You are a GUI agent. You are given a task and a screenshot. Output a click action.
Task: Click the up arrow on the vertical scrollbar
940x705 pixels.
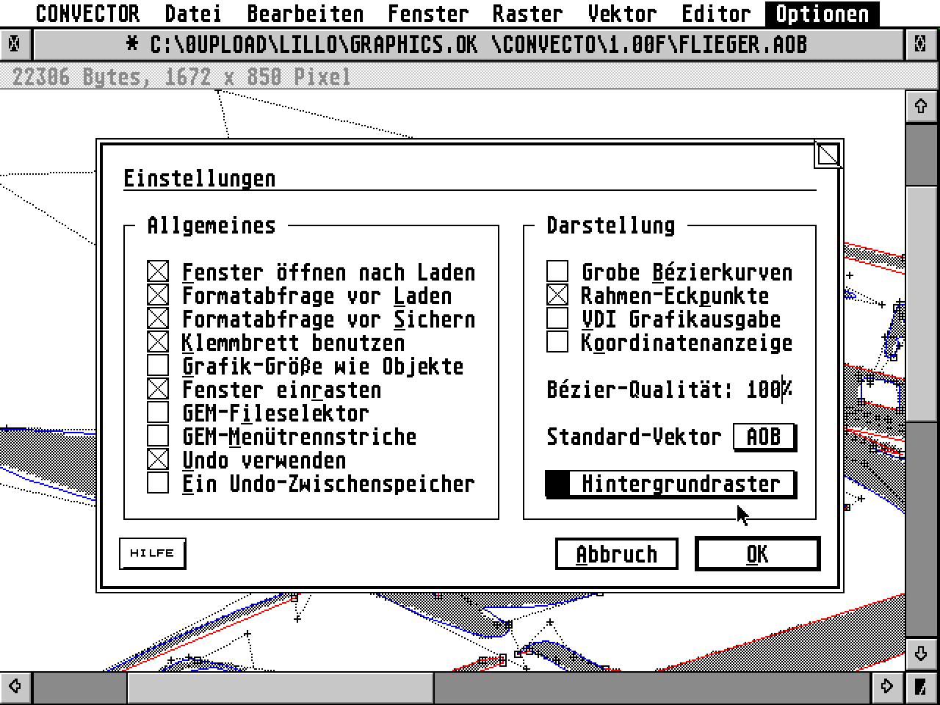point(922,106)
